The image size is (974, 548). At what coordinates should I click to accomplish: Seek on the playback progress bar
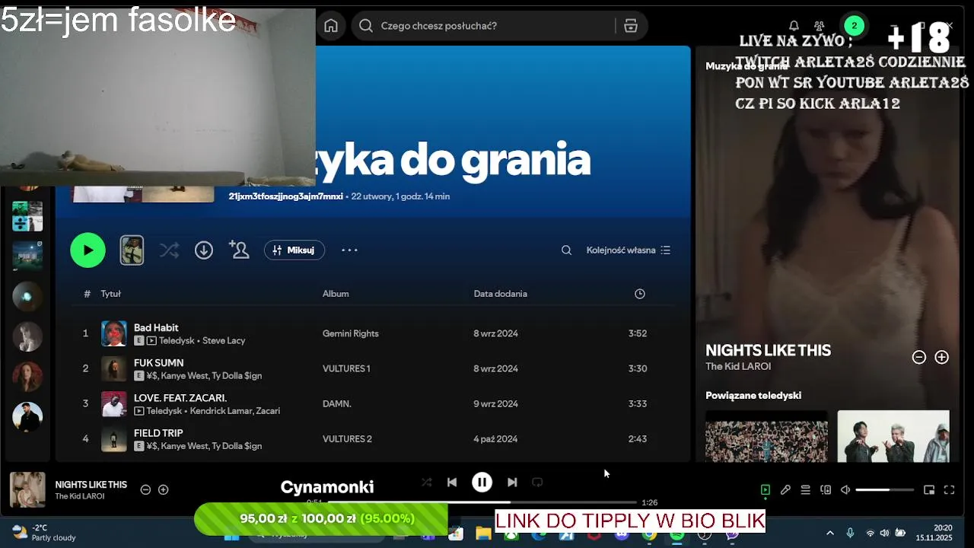point(482,502)
